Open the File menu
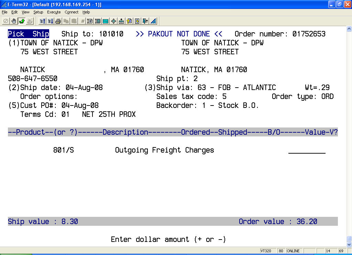Image resolution: width=352 pixels, height=255 pixels. pyautogui.click(x=4, y=12)
